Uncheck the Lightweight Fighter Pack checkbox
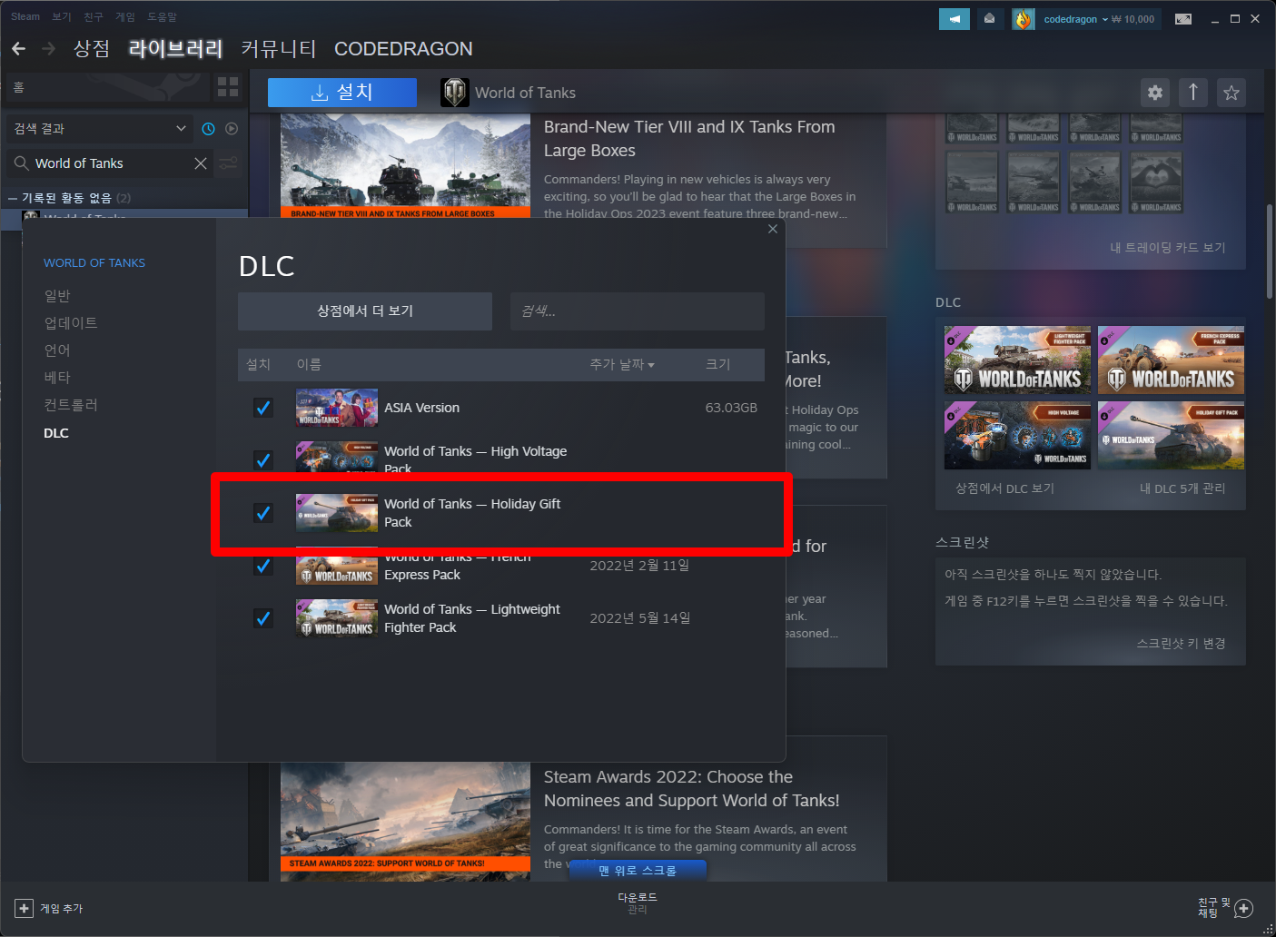This screenshot has width=1276, height=937. pyautogui.click(x=263, y=618)
